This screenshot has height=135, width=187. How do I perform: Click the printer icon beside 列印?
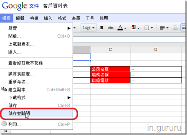point(4,124)
